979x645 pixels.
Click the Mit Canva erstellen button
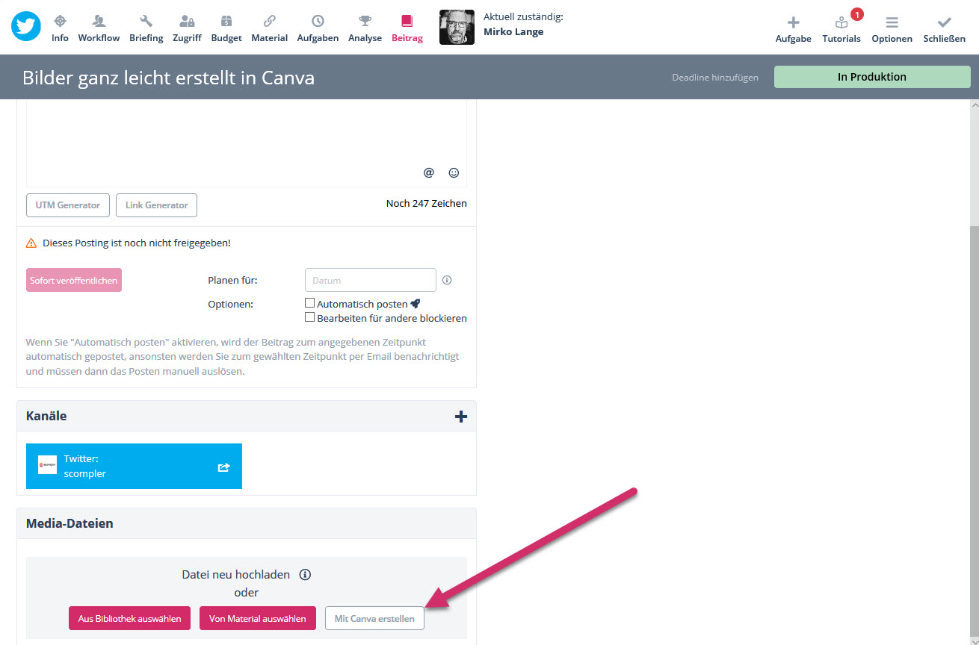374,619
